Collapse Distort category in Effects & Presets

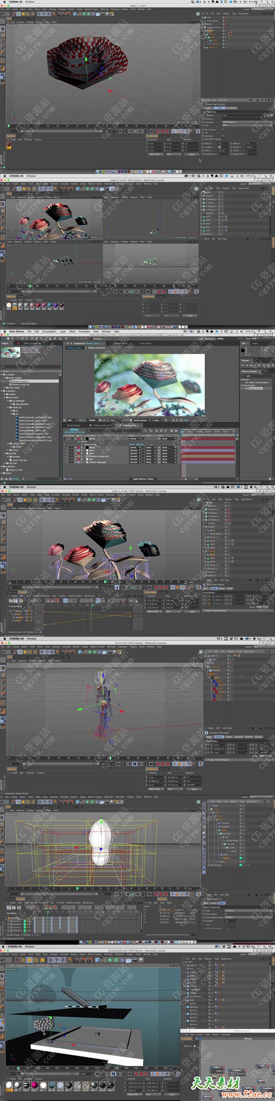click(241, 380)
